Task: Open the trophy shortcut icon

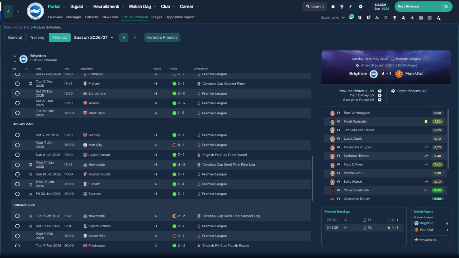Action: (394, 18)
